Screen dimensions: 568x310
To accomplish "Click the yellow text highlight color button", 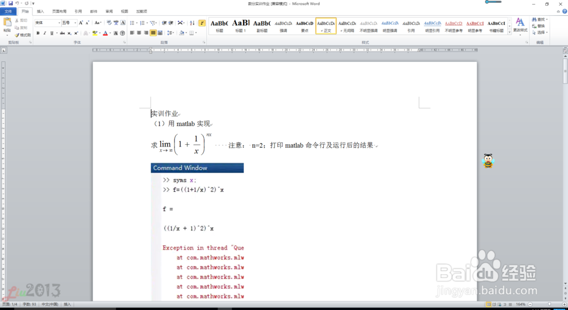I will point(94,33).
